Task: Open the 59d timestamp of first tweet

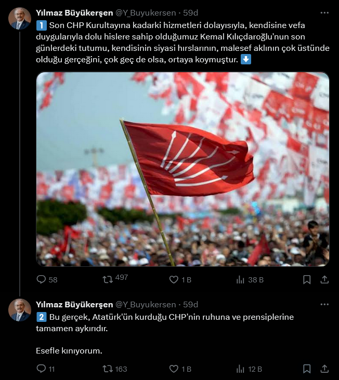Action: click(x=190, y=13)
